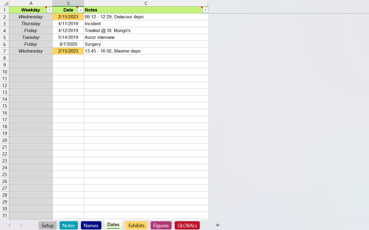Switch to the Notes sheet tab
369x230 pixels.
pyautogui.click(x=69, y=225)
